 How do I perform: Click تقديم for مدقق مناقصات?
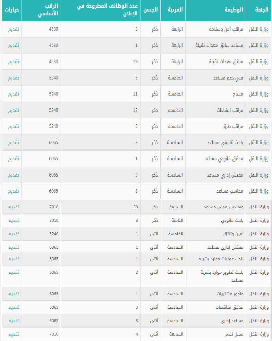[x=14, y=308]
